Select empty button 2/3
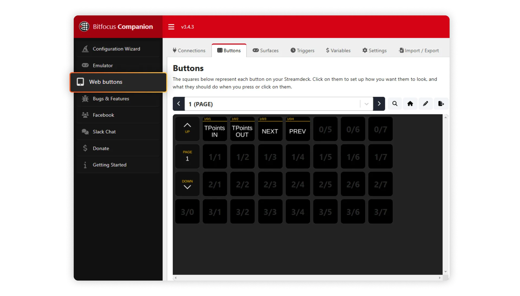This screenshot has width=520, height=296. (270, 184)
